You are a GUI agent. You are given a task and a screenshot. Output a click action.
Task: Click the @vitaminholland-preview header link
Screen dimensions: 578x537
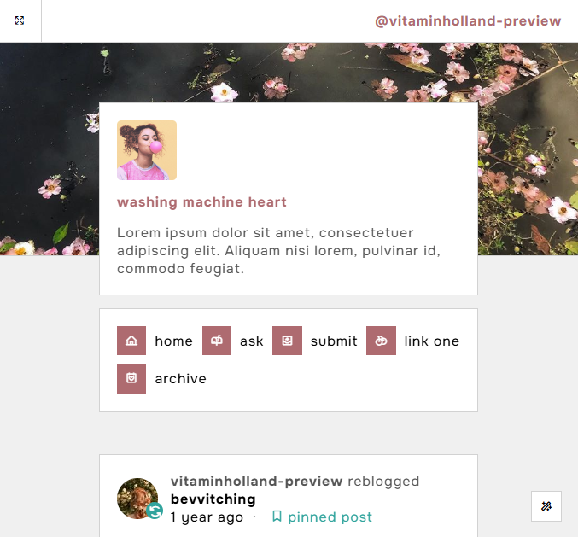click(468, 21)
